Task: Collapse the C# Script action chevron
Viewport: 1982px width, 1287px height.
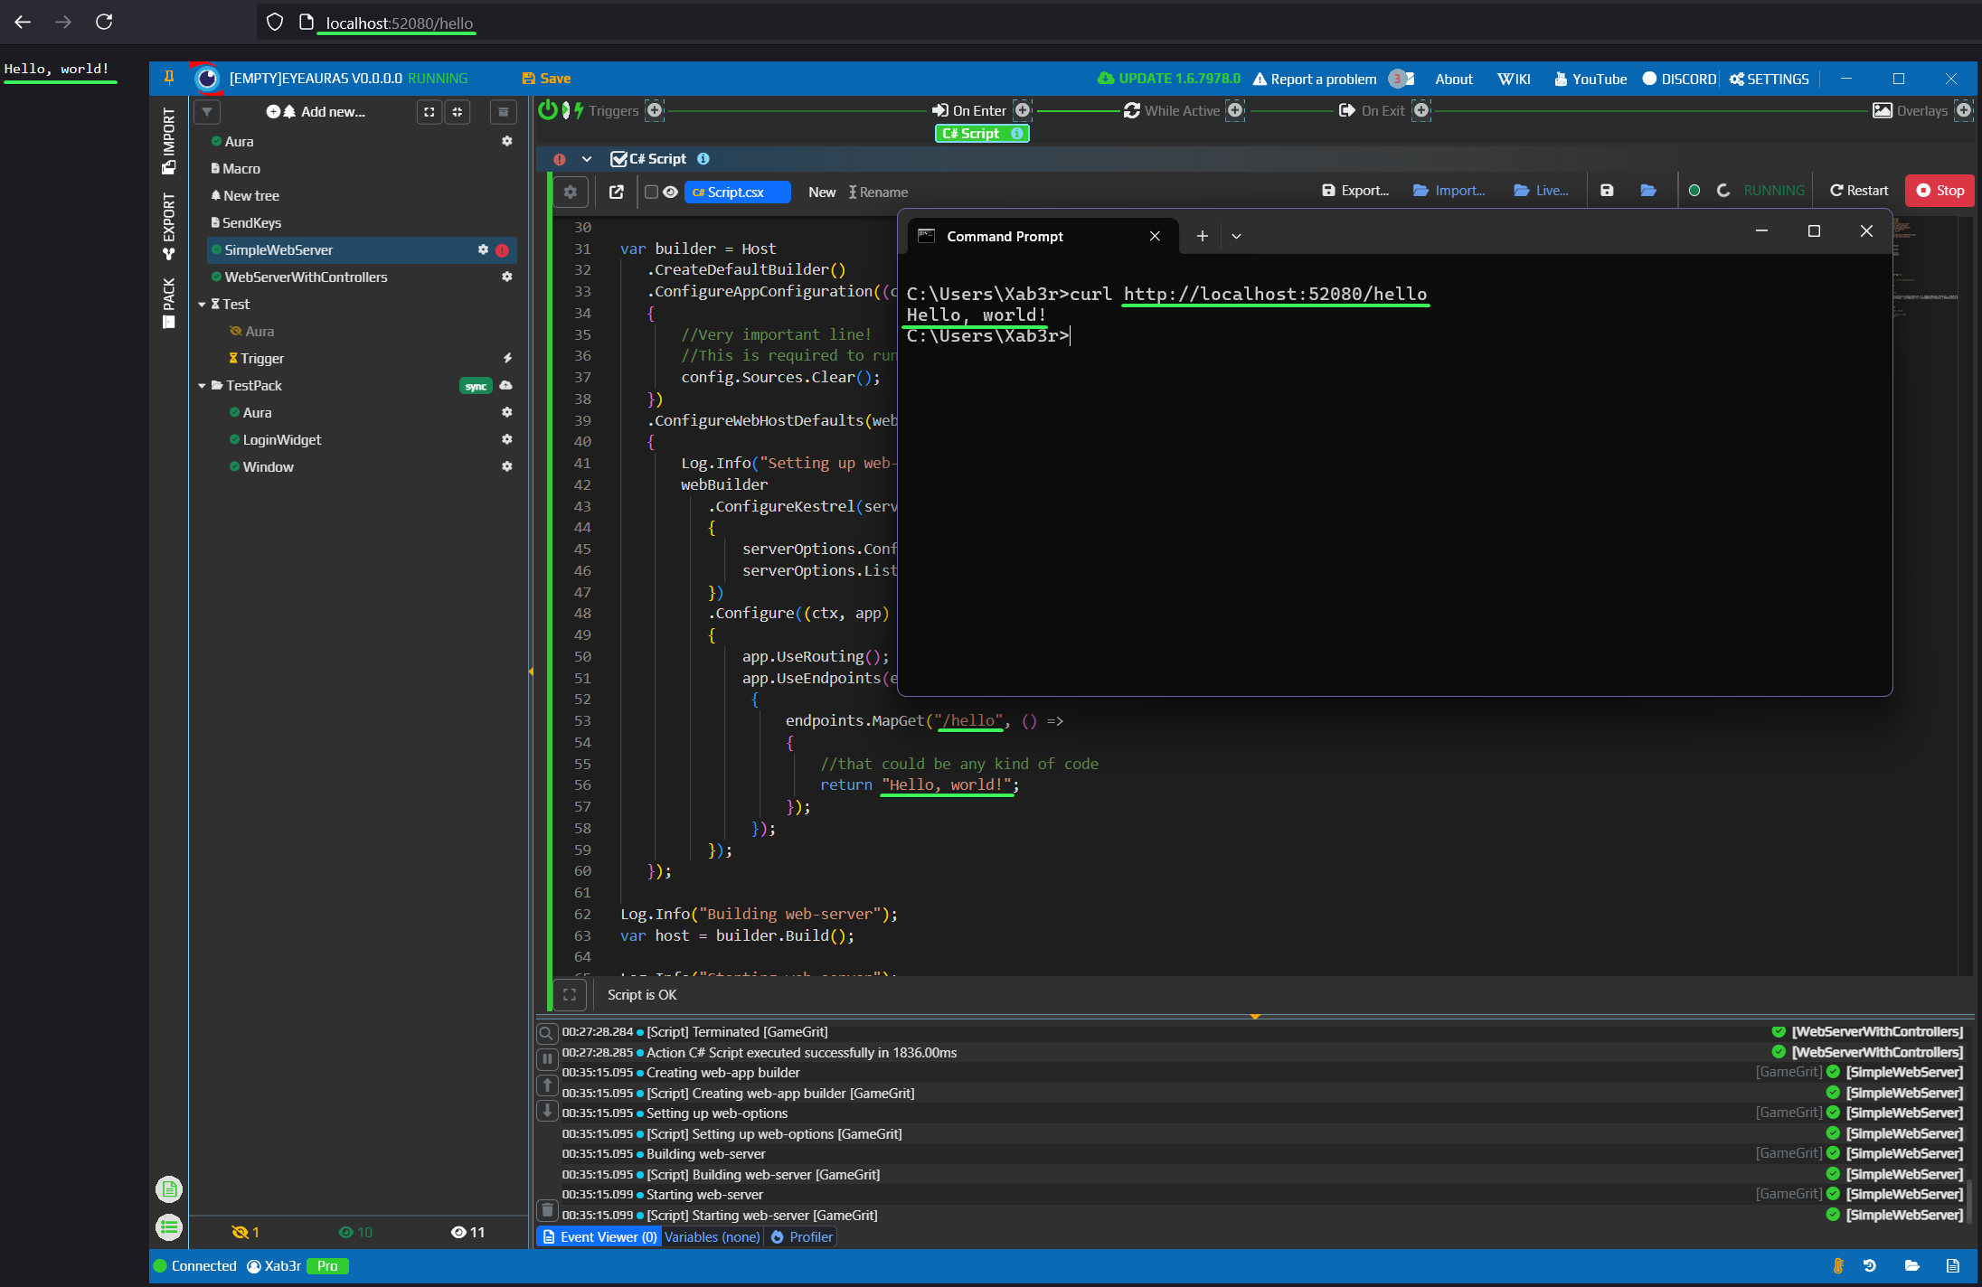Action: coord(587,159)
